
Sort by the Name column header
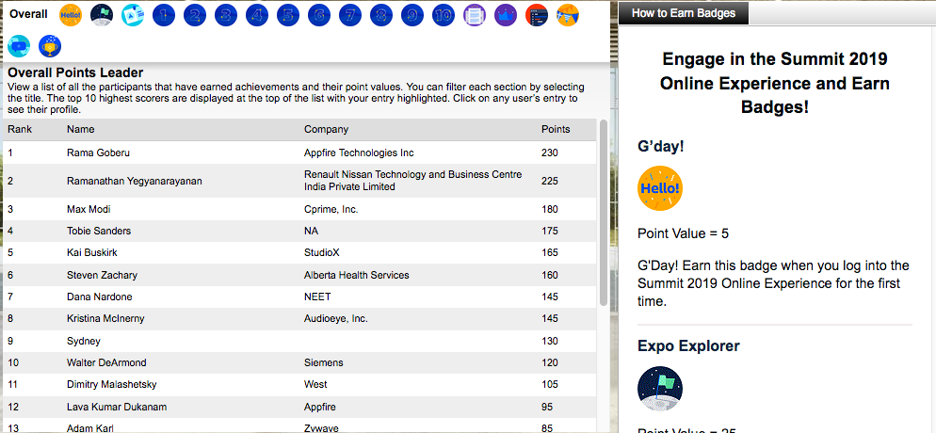[81, 129]
